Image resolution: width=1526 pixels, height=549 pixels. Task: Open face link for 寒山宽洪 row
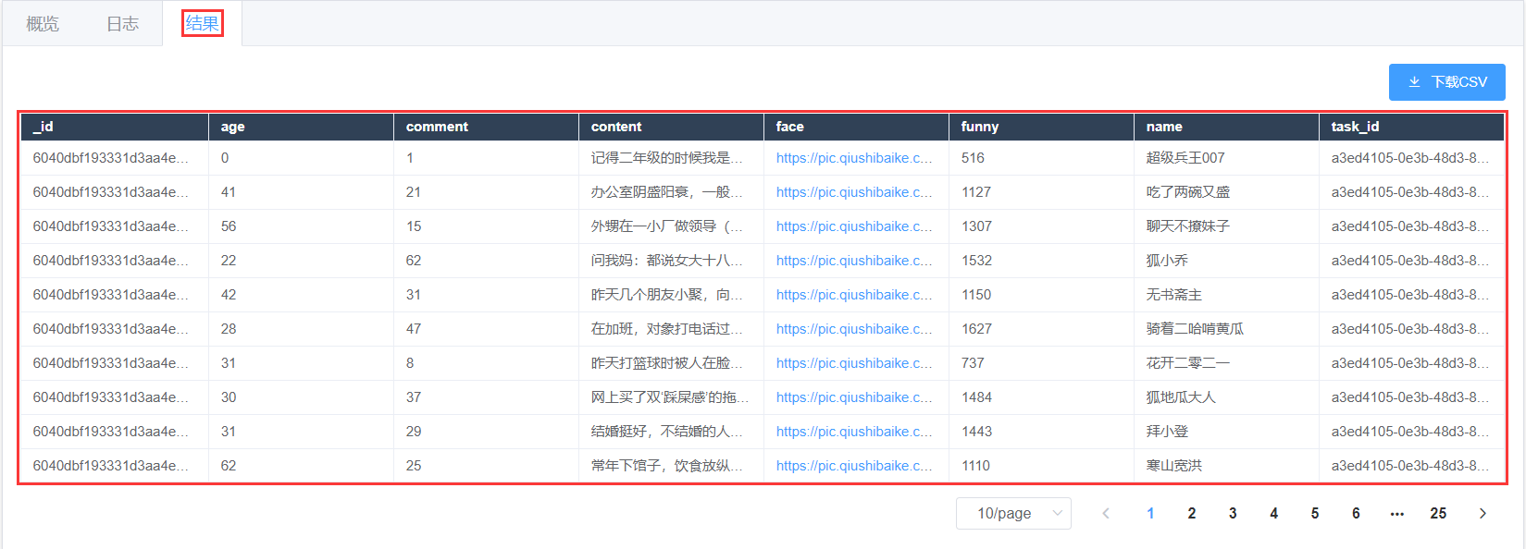853,466
